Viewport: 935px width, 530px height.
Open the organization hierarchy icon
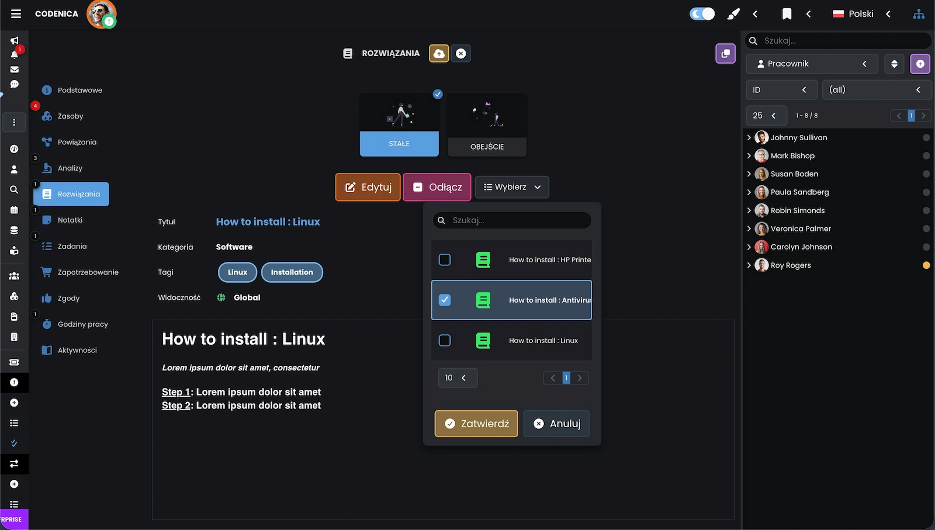coord(919,14)
